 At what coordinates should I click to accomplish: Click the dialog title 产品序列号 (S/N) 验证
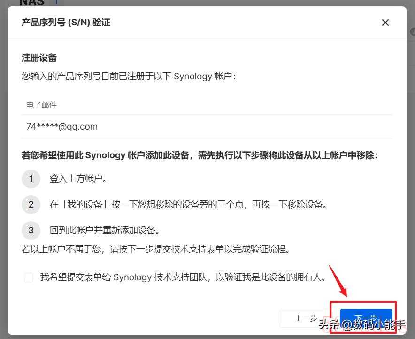tap(66, 23)
